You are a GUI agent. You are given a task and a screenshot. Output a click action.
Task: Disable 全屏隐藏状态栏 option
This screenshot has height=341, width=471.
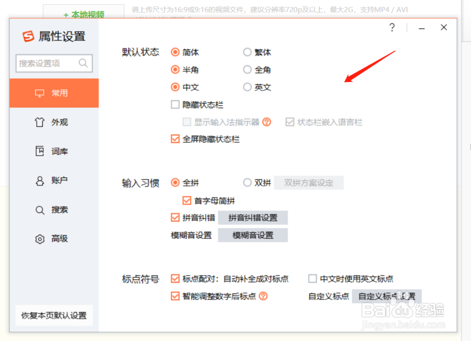click(x=175, y=139)
